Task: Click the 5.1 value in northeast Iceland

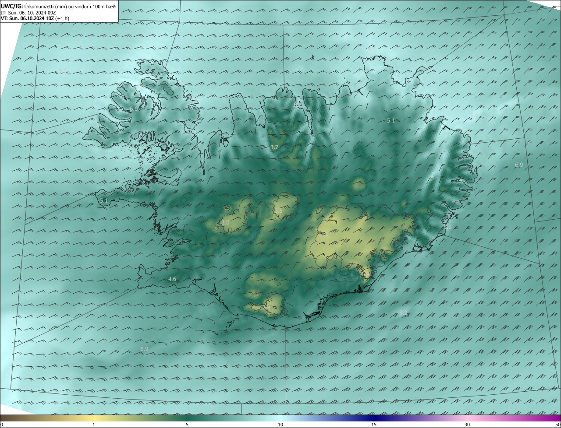Action: coord(391,120)
